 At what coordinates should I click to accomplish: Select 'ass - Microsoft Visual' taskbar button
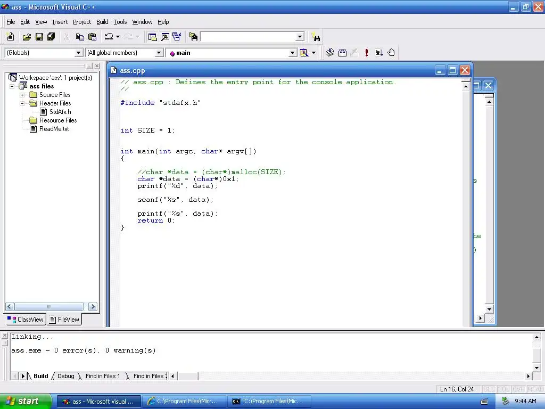coord(99,402)
